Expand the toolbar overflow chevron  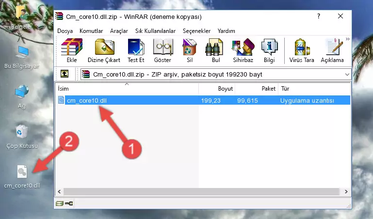click(348, 39)
